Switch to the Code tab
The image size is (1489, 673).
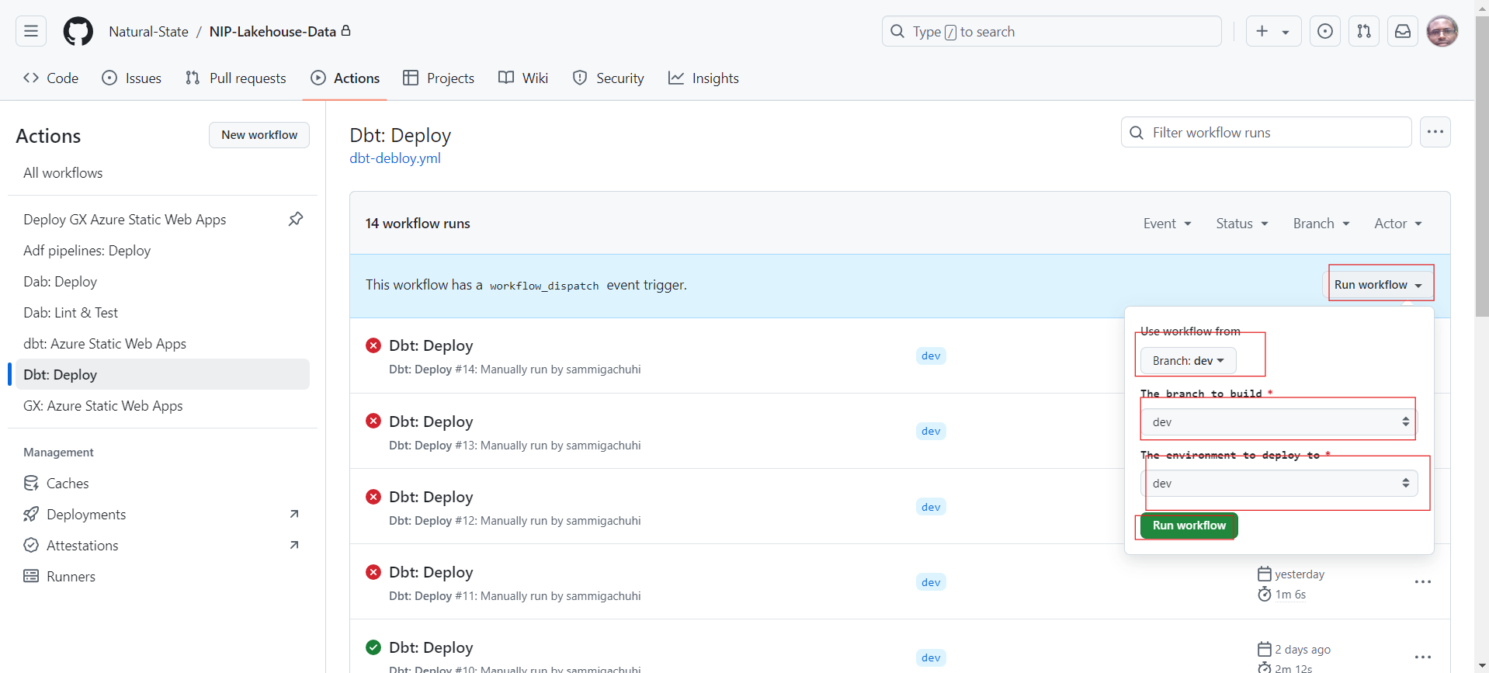coord(51,78)
